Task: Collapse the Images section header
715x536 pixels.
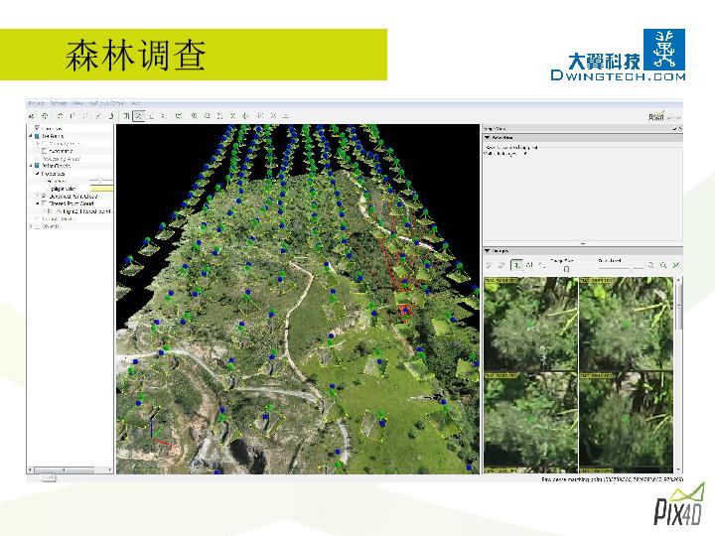Action: [x=488, y=251]
